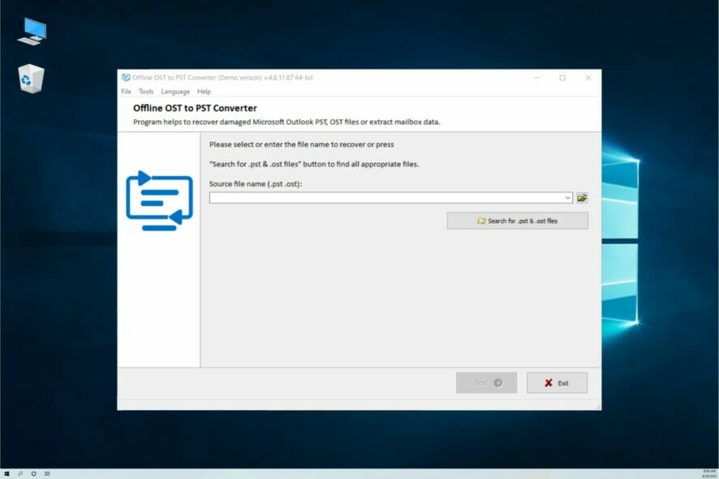Open the Windows Start button
The image size is (719, 479).
coord(6,473)
